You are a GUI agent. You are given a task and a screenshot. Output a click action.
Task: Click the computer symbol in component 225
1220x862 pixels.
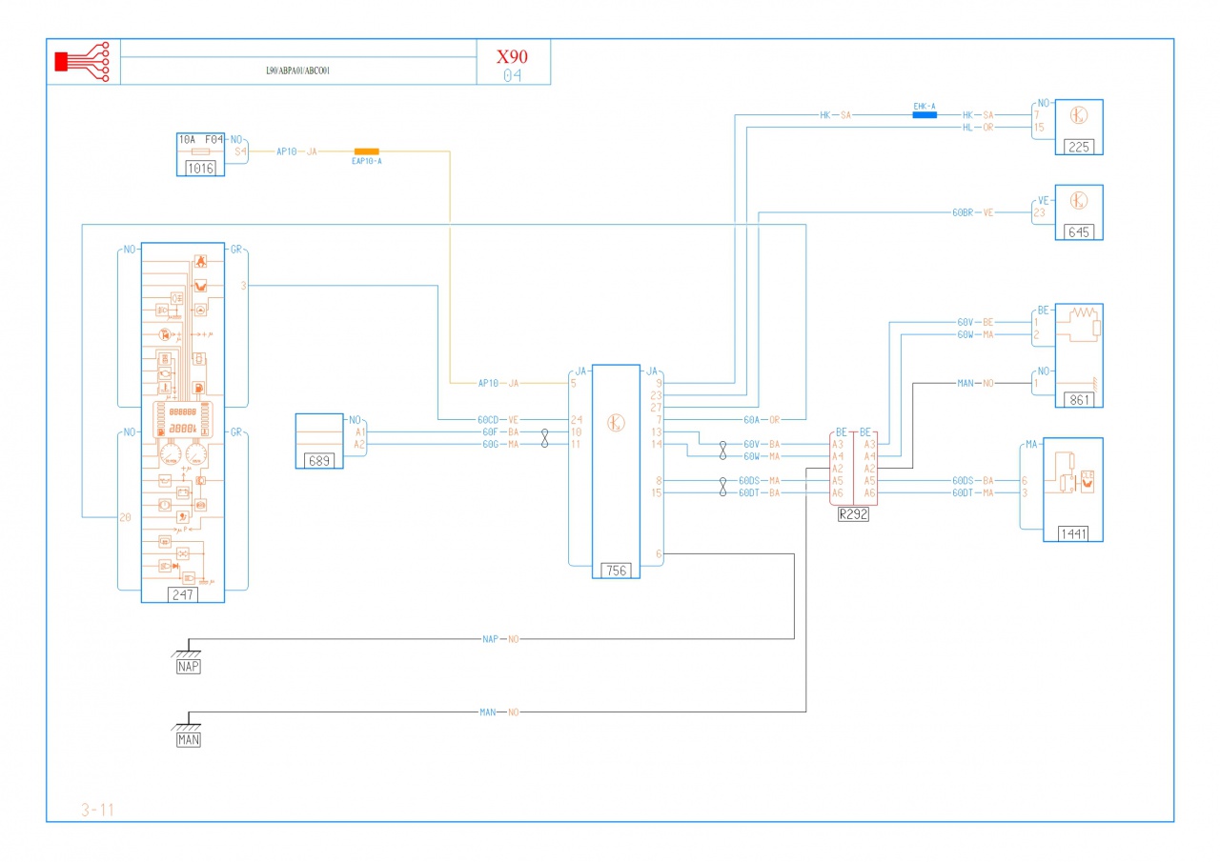[x=1079, y=116]
